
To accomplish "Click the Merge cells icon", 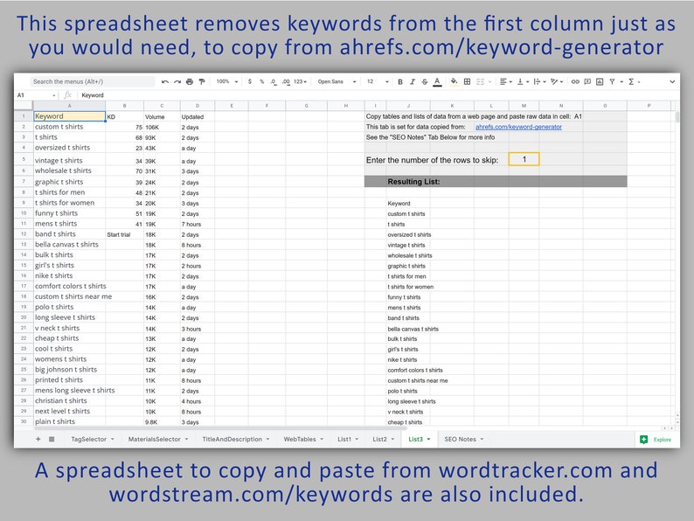I will pos(480,81).
